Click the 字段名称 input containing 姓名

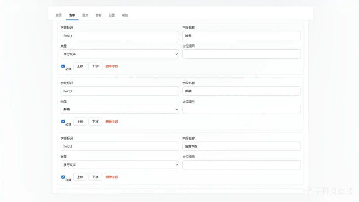pos(241,36)
